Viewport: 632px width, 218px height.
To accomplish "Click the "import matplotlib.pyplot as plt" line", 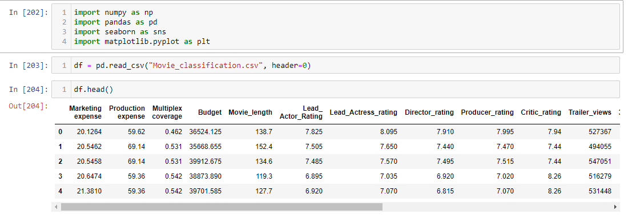I will pos(142,42).
